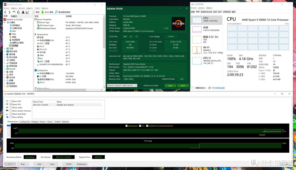The width and height of the screenshot is (296, 170).
Task: Expand the 主板 tree node
Action: tap(5, 49)
